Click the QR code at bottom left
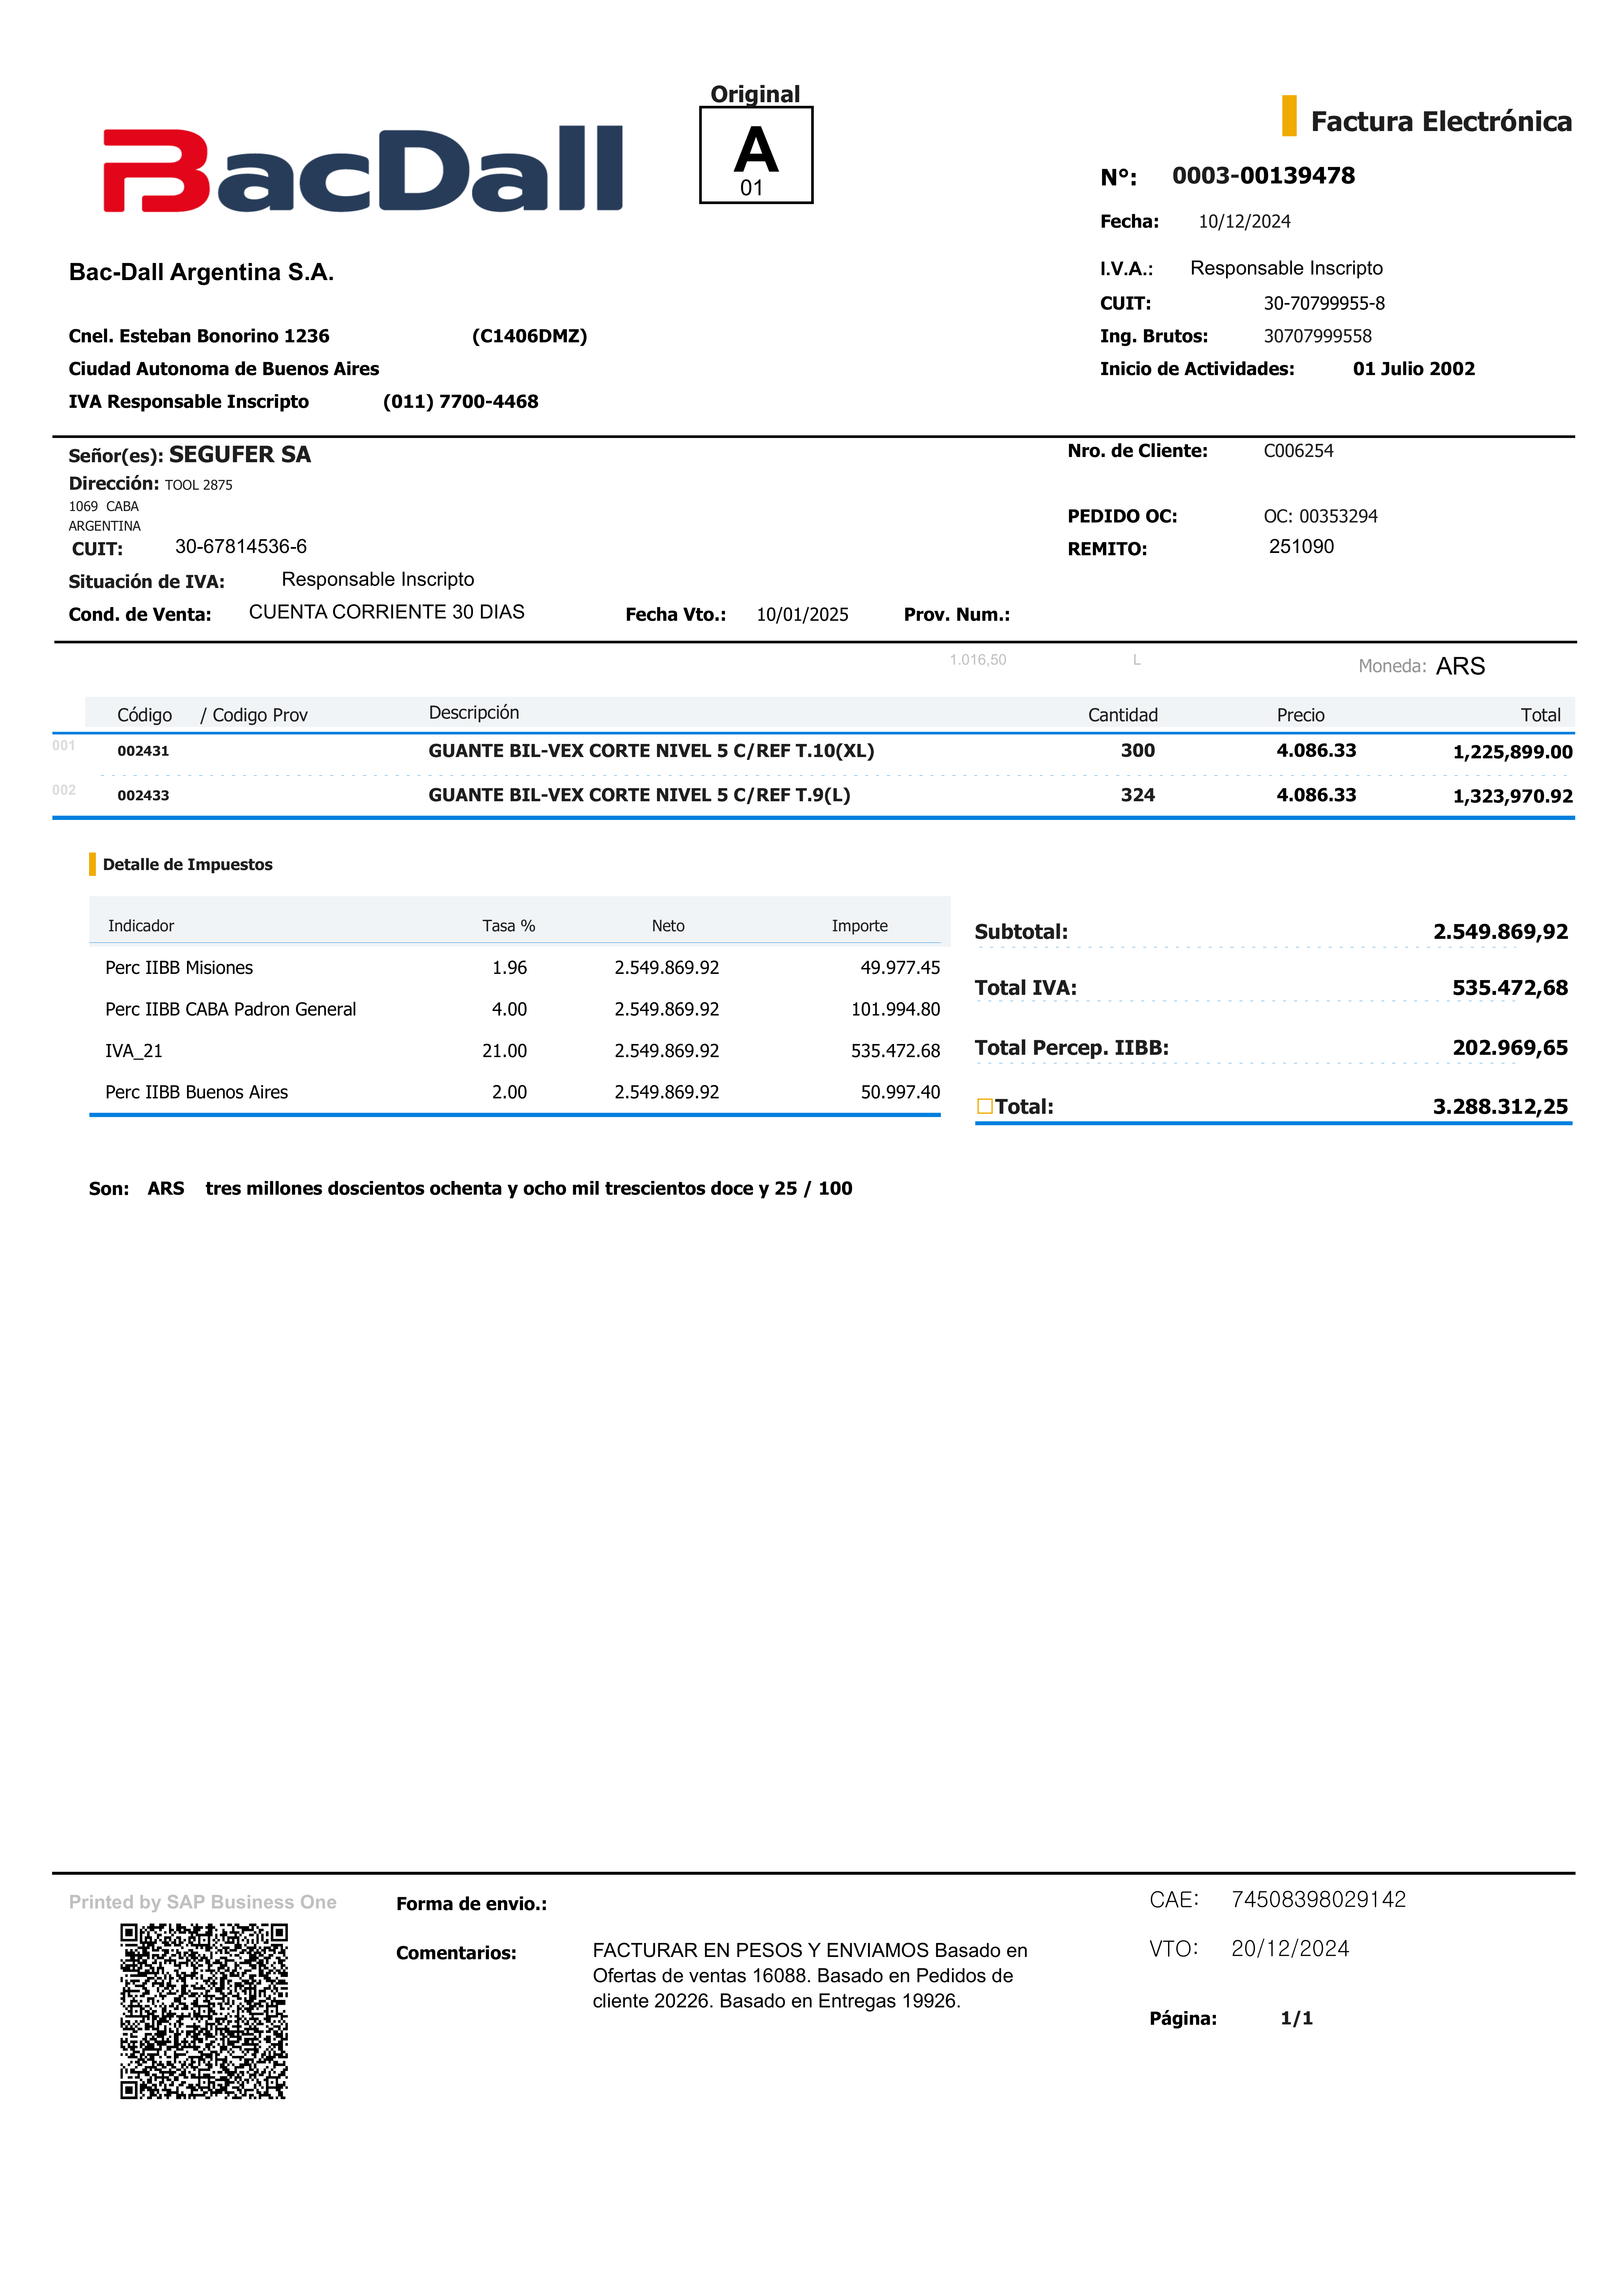The image size is (1624, 2296). [204, 2011]
